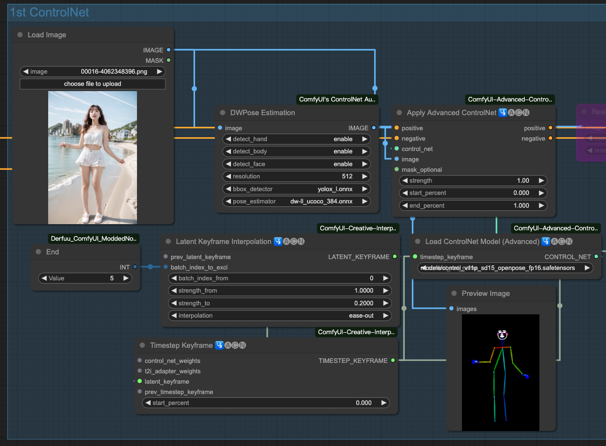Image resolution: width=606 pixels, height=446 pixels.
Task: Click the A badge on Apply Advanced ControlNet title
Action: pos(512,112)
